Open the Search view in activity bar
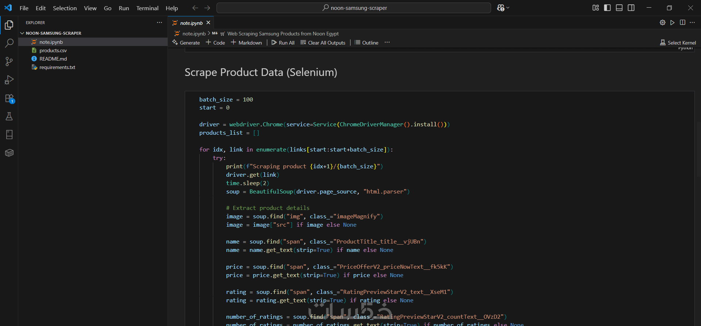Screen dimensions: 701x326 9,43
